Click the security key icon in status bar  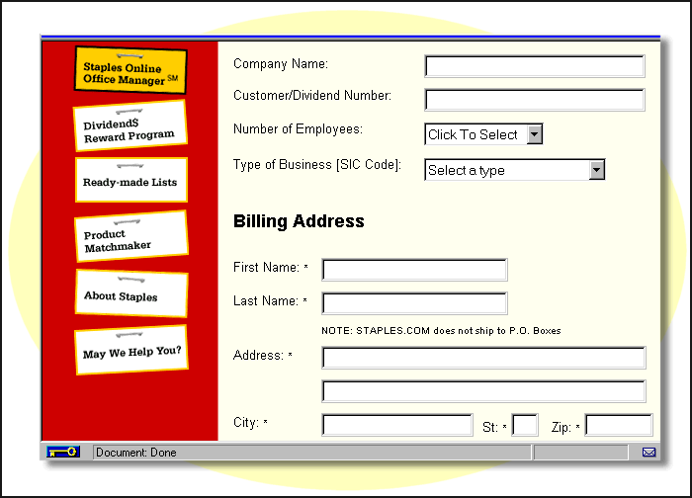pos(64,452)
